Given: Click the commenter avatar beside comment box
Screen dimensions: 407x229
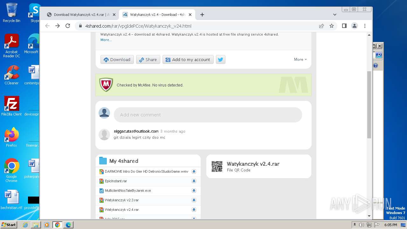Looking at the screenshot, I should pos(104,113).
